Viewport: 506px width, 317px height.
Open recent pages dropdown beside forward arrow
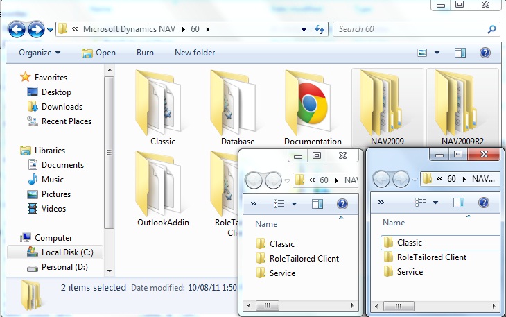tap(50, 30)
